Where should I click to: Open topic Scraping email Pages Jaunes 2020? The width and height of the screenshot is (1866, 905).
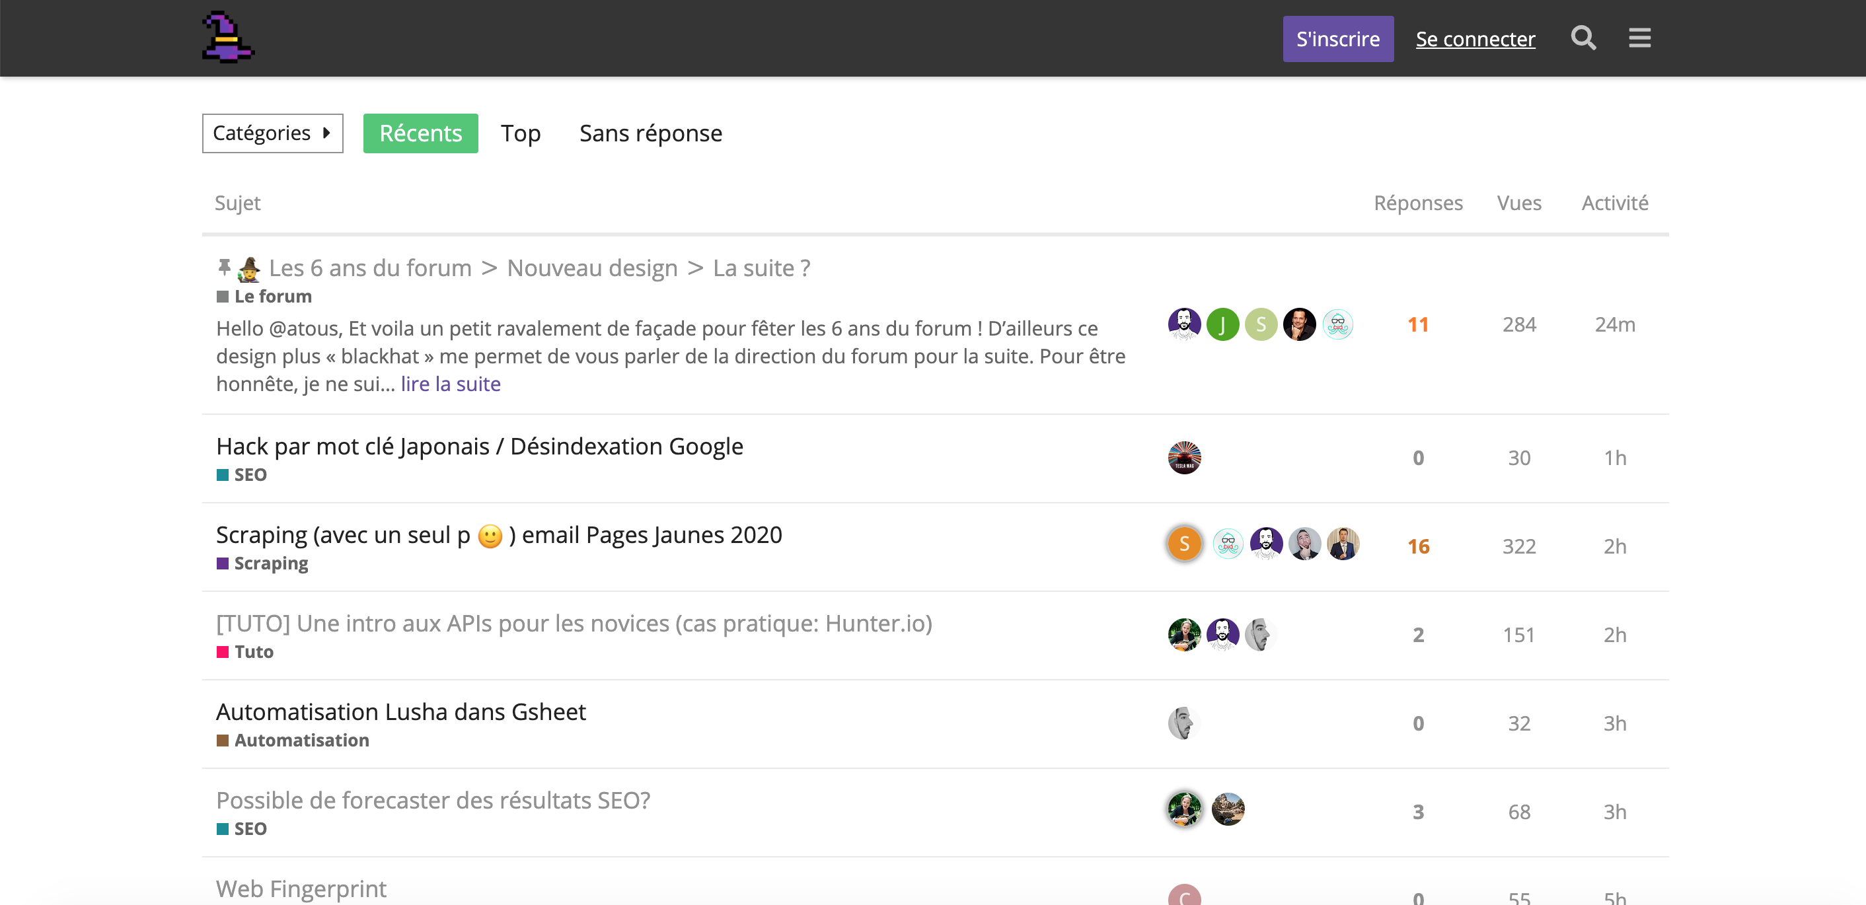coord(499,535)
